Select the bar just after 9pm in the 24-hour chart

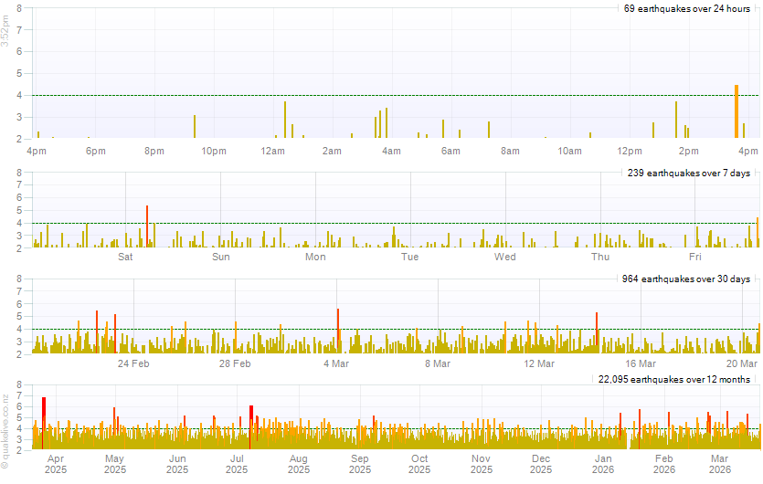pos(195,127)
